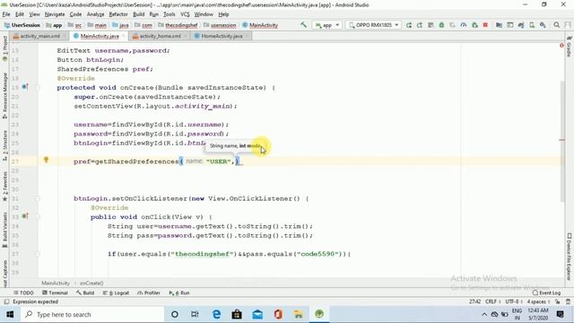Click the 4 spaces indent selector
574x323 pixels.
(x=538, y=301)
